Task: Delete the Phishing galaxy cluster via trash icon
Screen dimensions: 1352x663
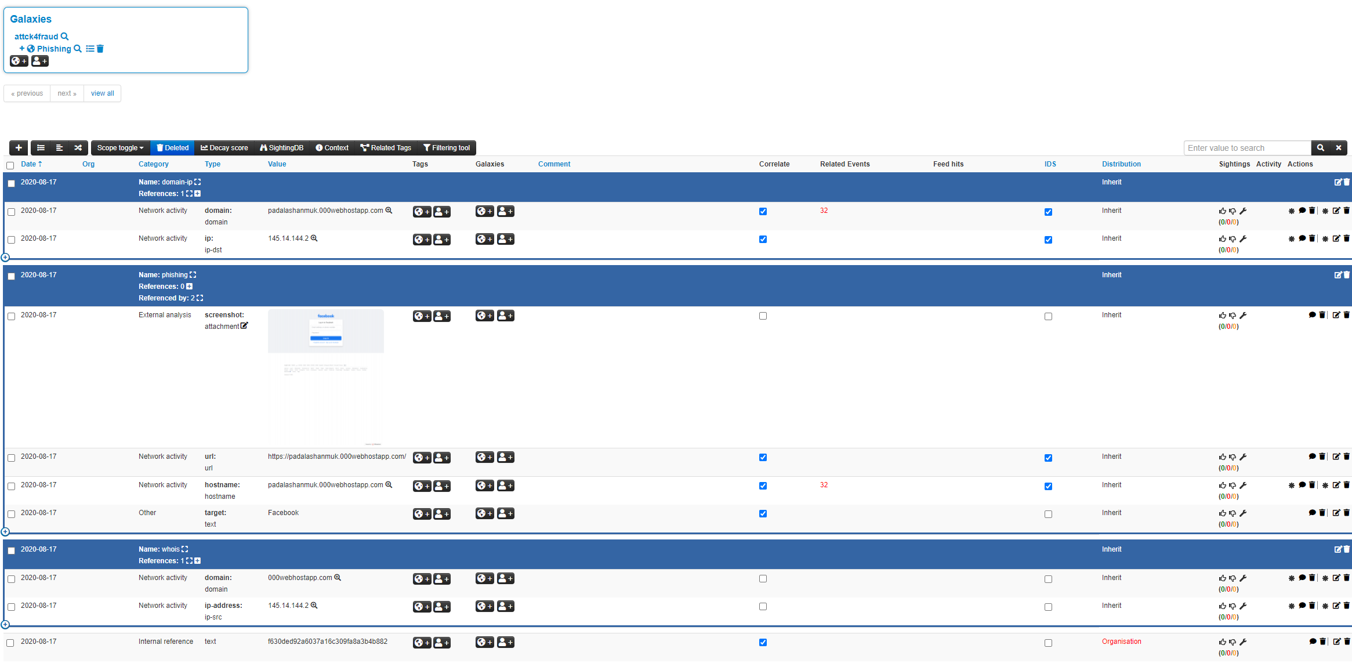Action: click(100, 49)
